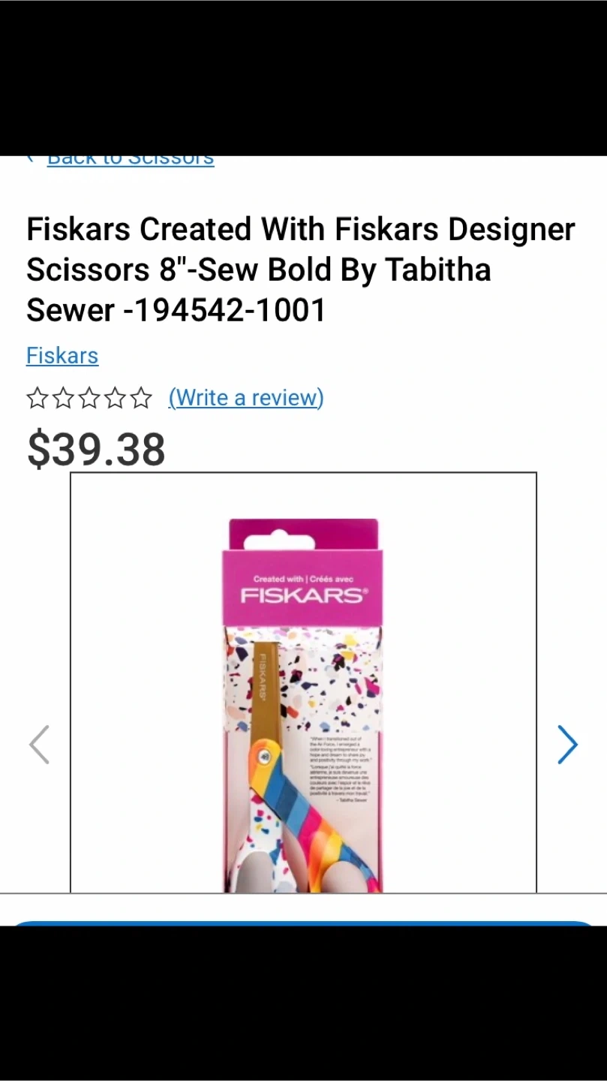
Task: Click the $39.38 price text
Action: [x=96, y=450]
